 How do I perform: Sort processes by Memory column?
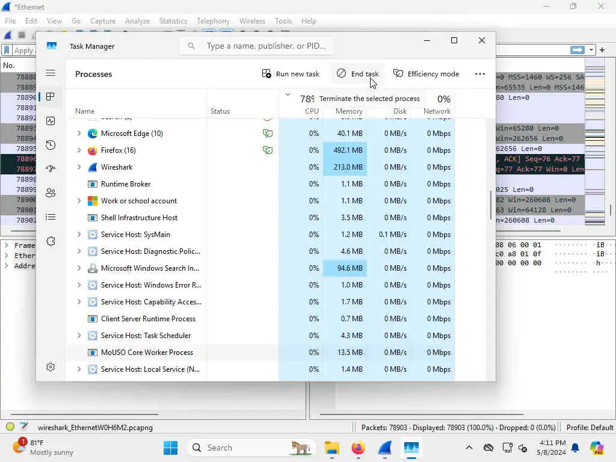[x=349, y=111]
